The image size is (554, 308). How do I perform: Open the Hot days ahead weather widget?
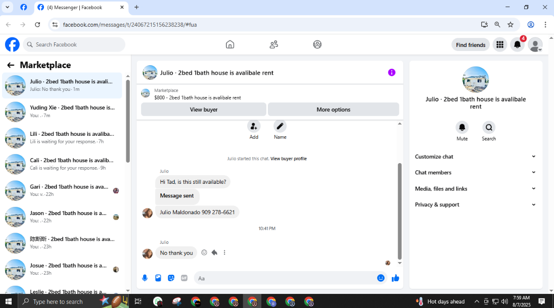pyautogui.click(x=441, y=301)
